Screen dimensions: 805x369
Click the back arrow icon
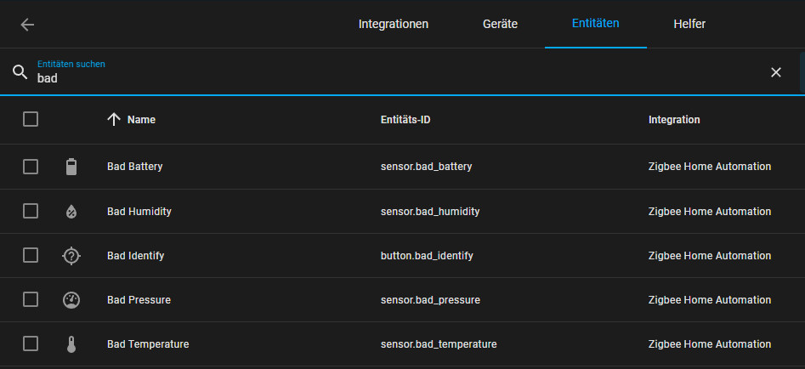[27, 24]
